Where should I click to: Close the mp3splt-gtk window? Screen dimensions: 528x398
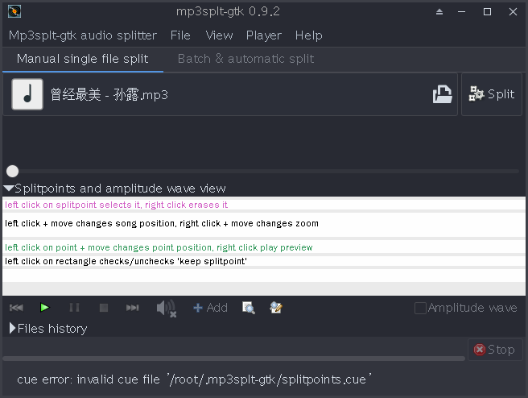point(513,12)
